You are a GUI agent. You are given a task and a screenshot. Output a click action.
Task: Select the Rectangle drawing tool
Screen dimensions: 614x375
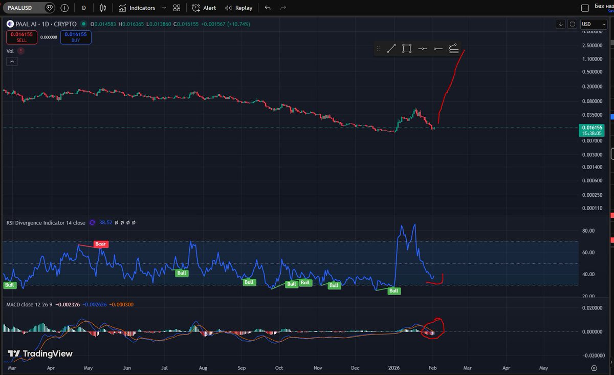pos(407,49)
